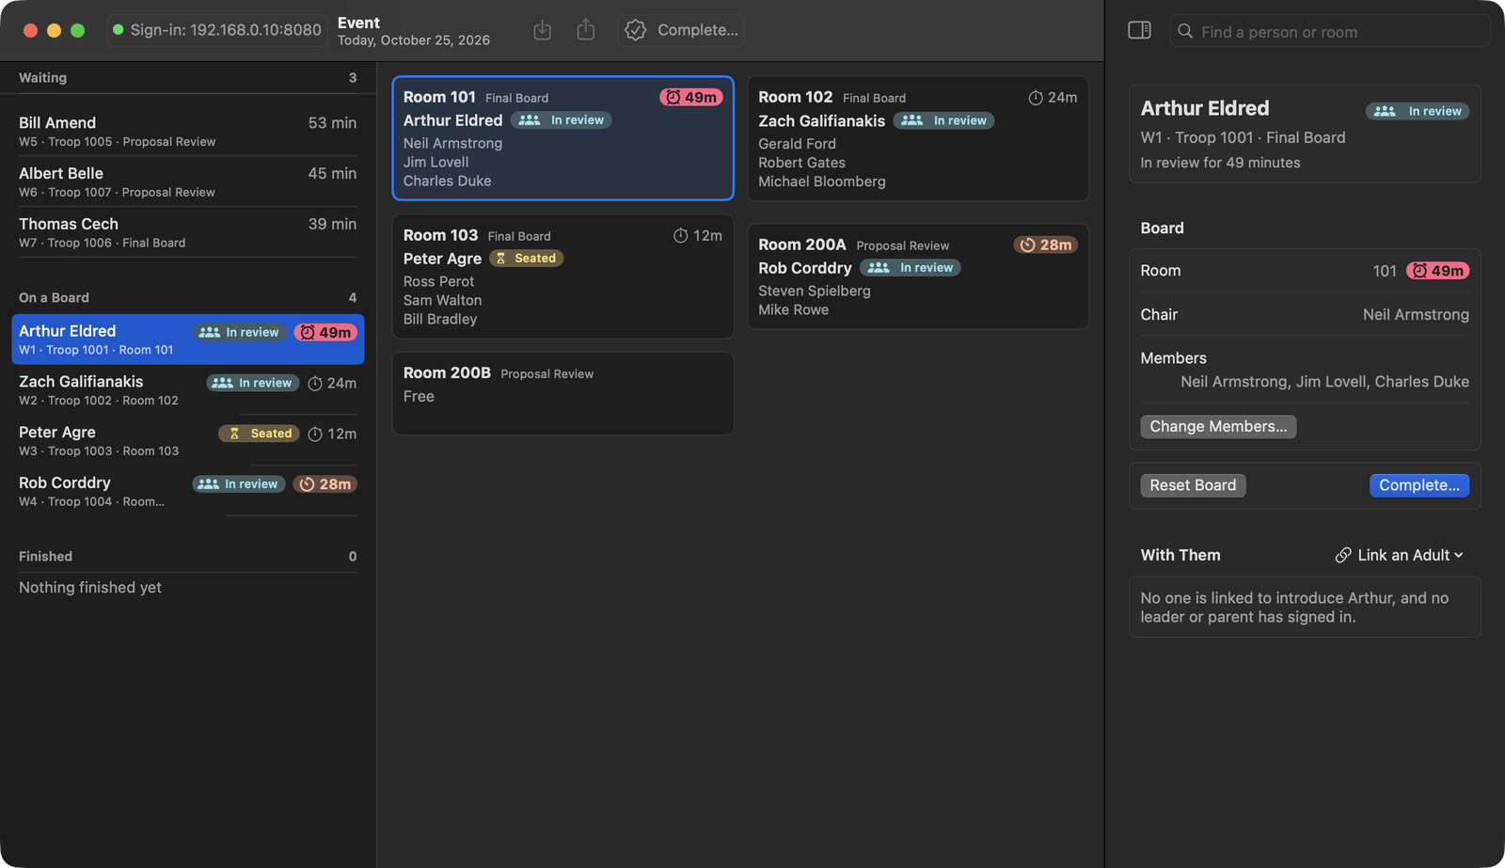Click the 24m clock on Room 102 card
The image size is (1505, 868).
1053,98
